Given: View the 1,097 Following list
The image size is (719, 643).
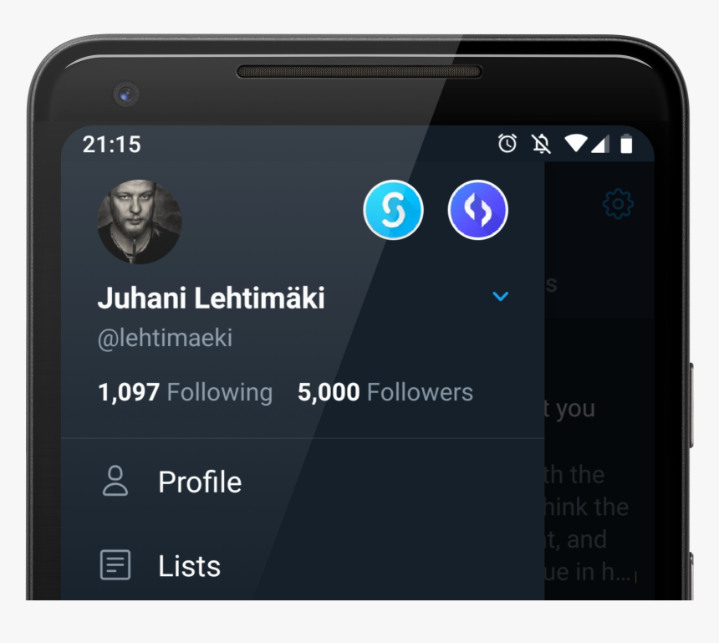Looking at the screenshot, I should pos(185,392).
